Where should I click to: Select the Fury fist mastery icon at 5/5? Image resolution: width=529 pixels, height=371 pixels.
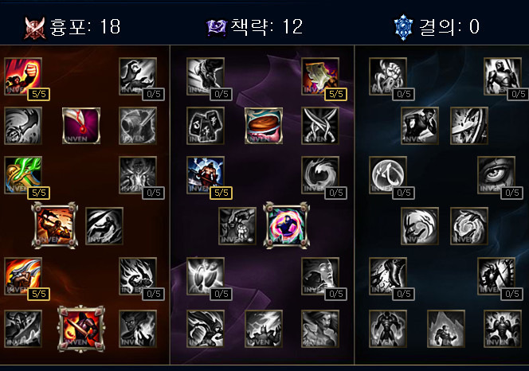pyautogui.click(x=23, y=76)
